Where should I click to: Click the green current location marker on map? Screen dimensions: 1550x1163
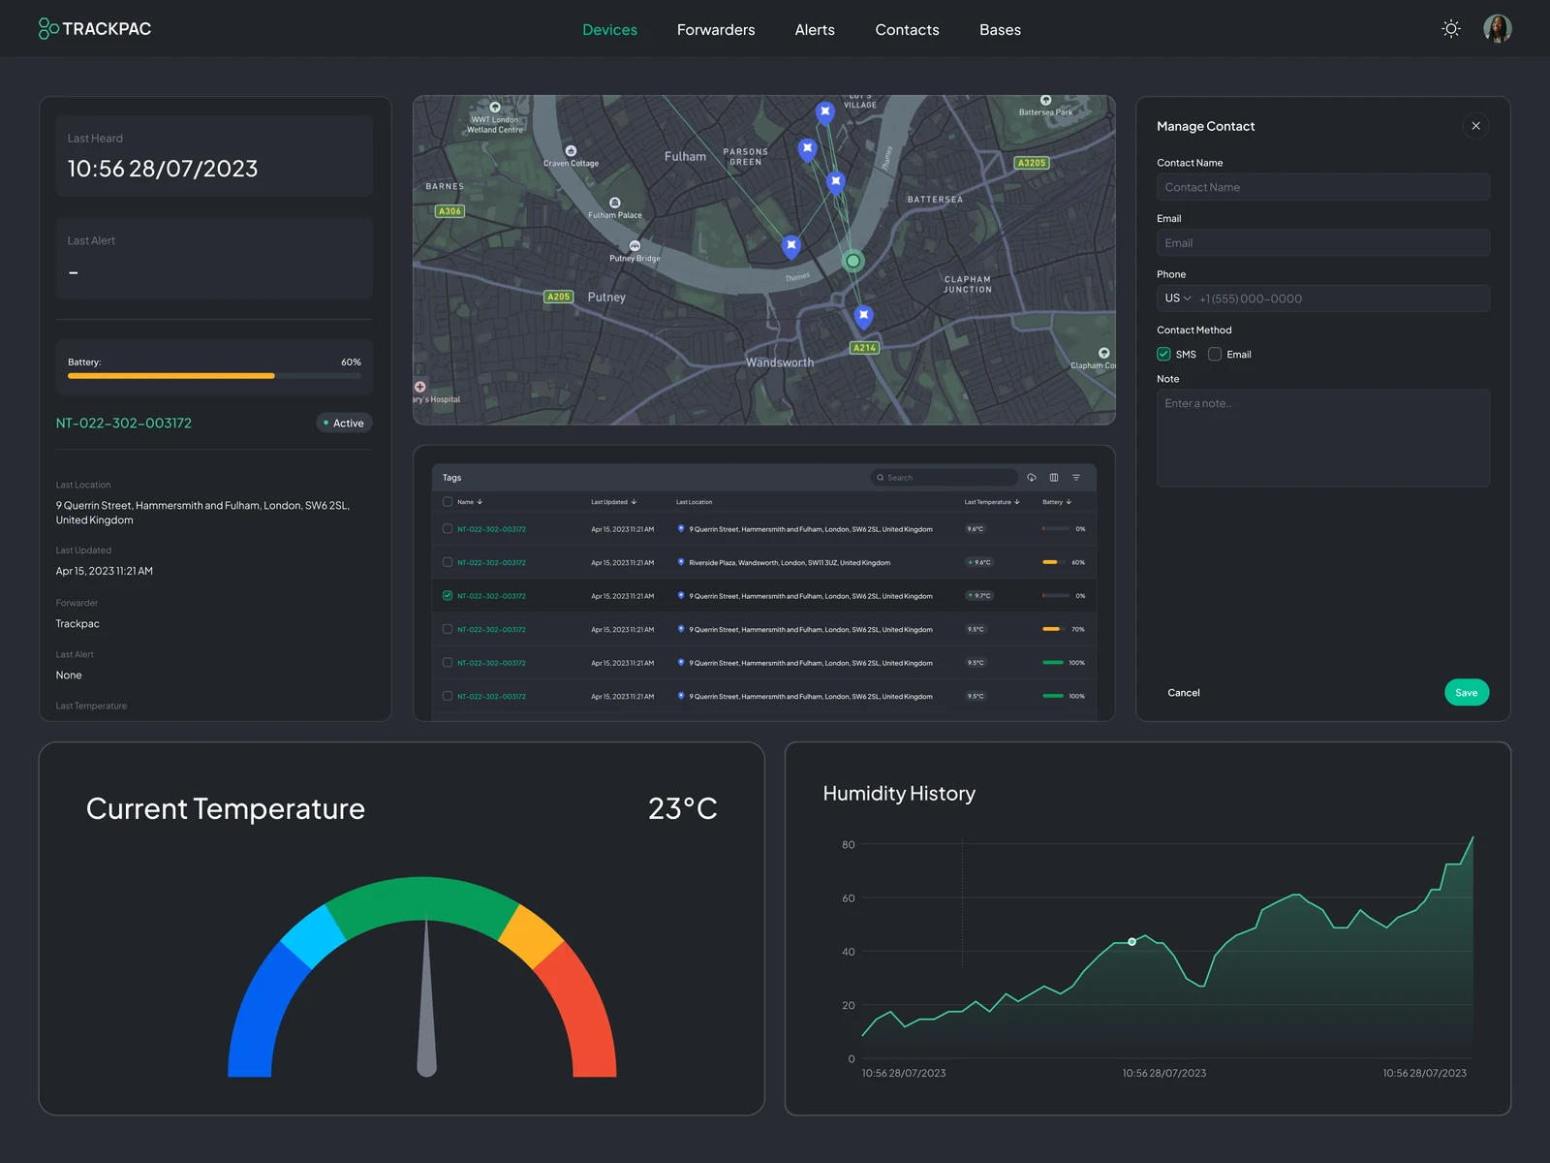pyautogui.click(x=852, y=261)
